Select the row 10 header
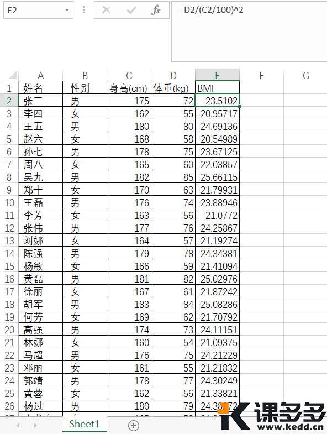Viewport: 327px width, 434px height. point(9,202)
